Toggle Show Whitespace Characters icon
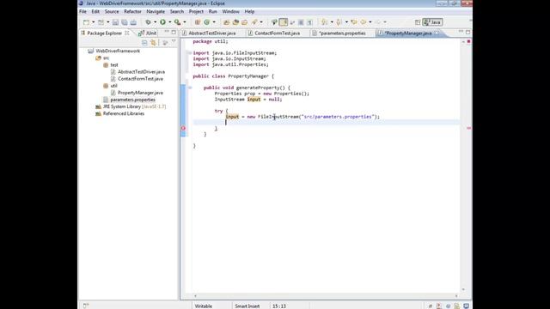Screen dimensions: 550x309 (309, 22)
